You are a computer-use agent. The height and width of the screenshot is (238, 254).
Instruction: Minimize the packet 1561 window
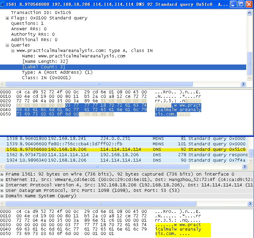233,4
